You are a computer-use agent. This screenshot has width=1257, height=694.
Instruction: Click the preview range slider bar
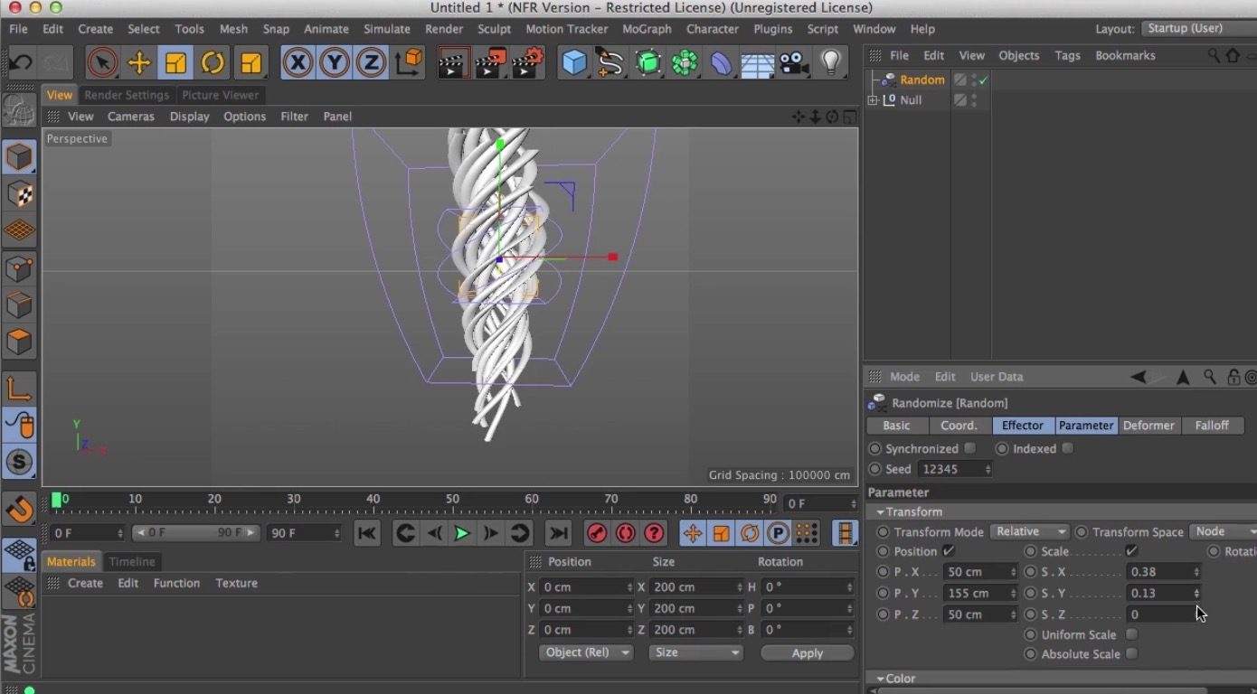196,533
